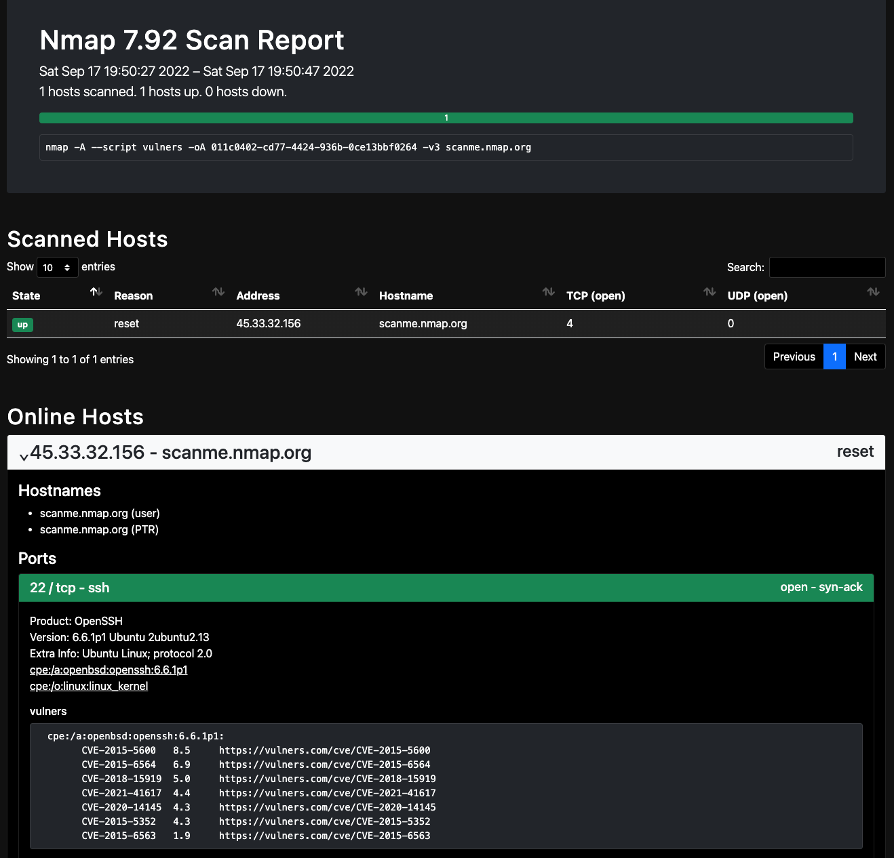The height and width of the screenshot is (858, 894).
Task: Select hostname cell scanme.nmap.org in table
Action: click(423, 323)
